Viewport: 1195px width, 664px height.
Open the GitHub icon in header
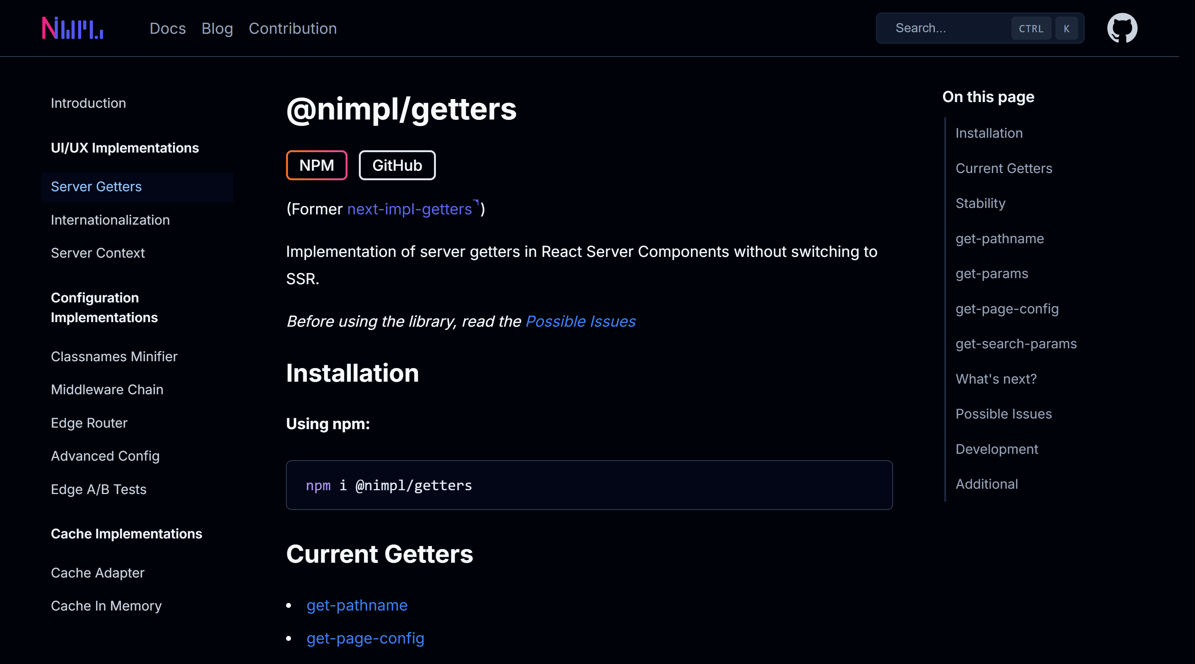pyautogui.click(x=1122, y=28)
